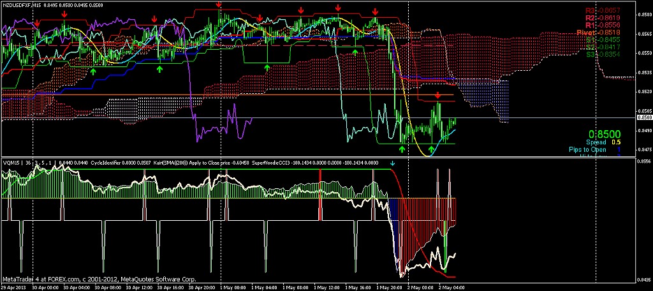Click the S1 0.8455 support label
This screenshot has height=291, width=653.
[x=603, y=40]
